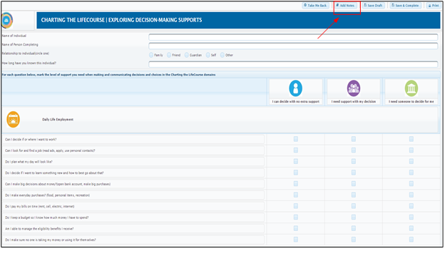Check 'need support' for paying bills on time

354,206
